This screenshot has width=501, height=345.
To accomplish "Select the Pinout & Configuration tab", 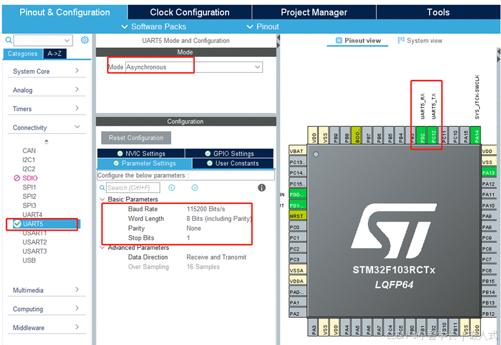I will [65, 12].
